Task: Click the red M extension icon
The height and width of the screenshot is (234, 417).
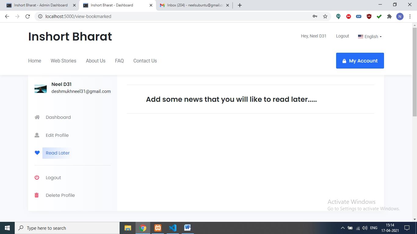Action: tap(349, 16)
